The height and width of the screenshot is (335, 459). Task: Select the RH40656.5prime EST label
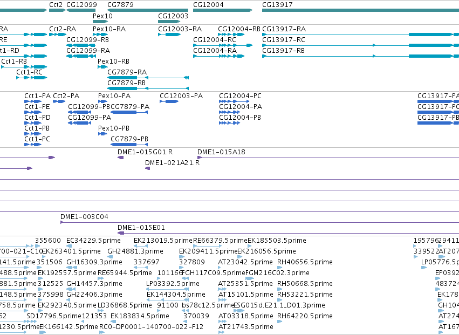coord(305,262)
